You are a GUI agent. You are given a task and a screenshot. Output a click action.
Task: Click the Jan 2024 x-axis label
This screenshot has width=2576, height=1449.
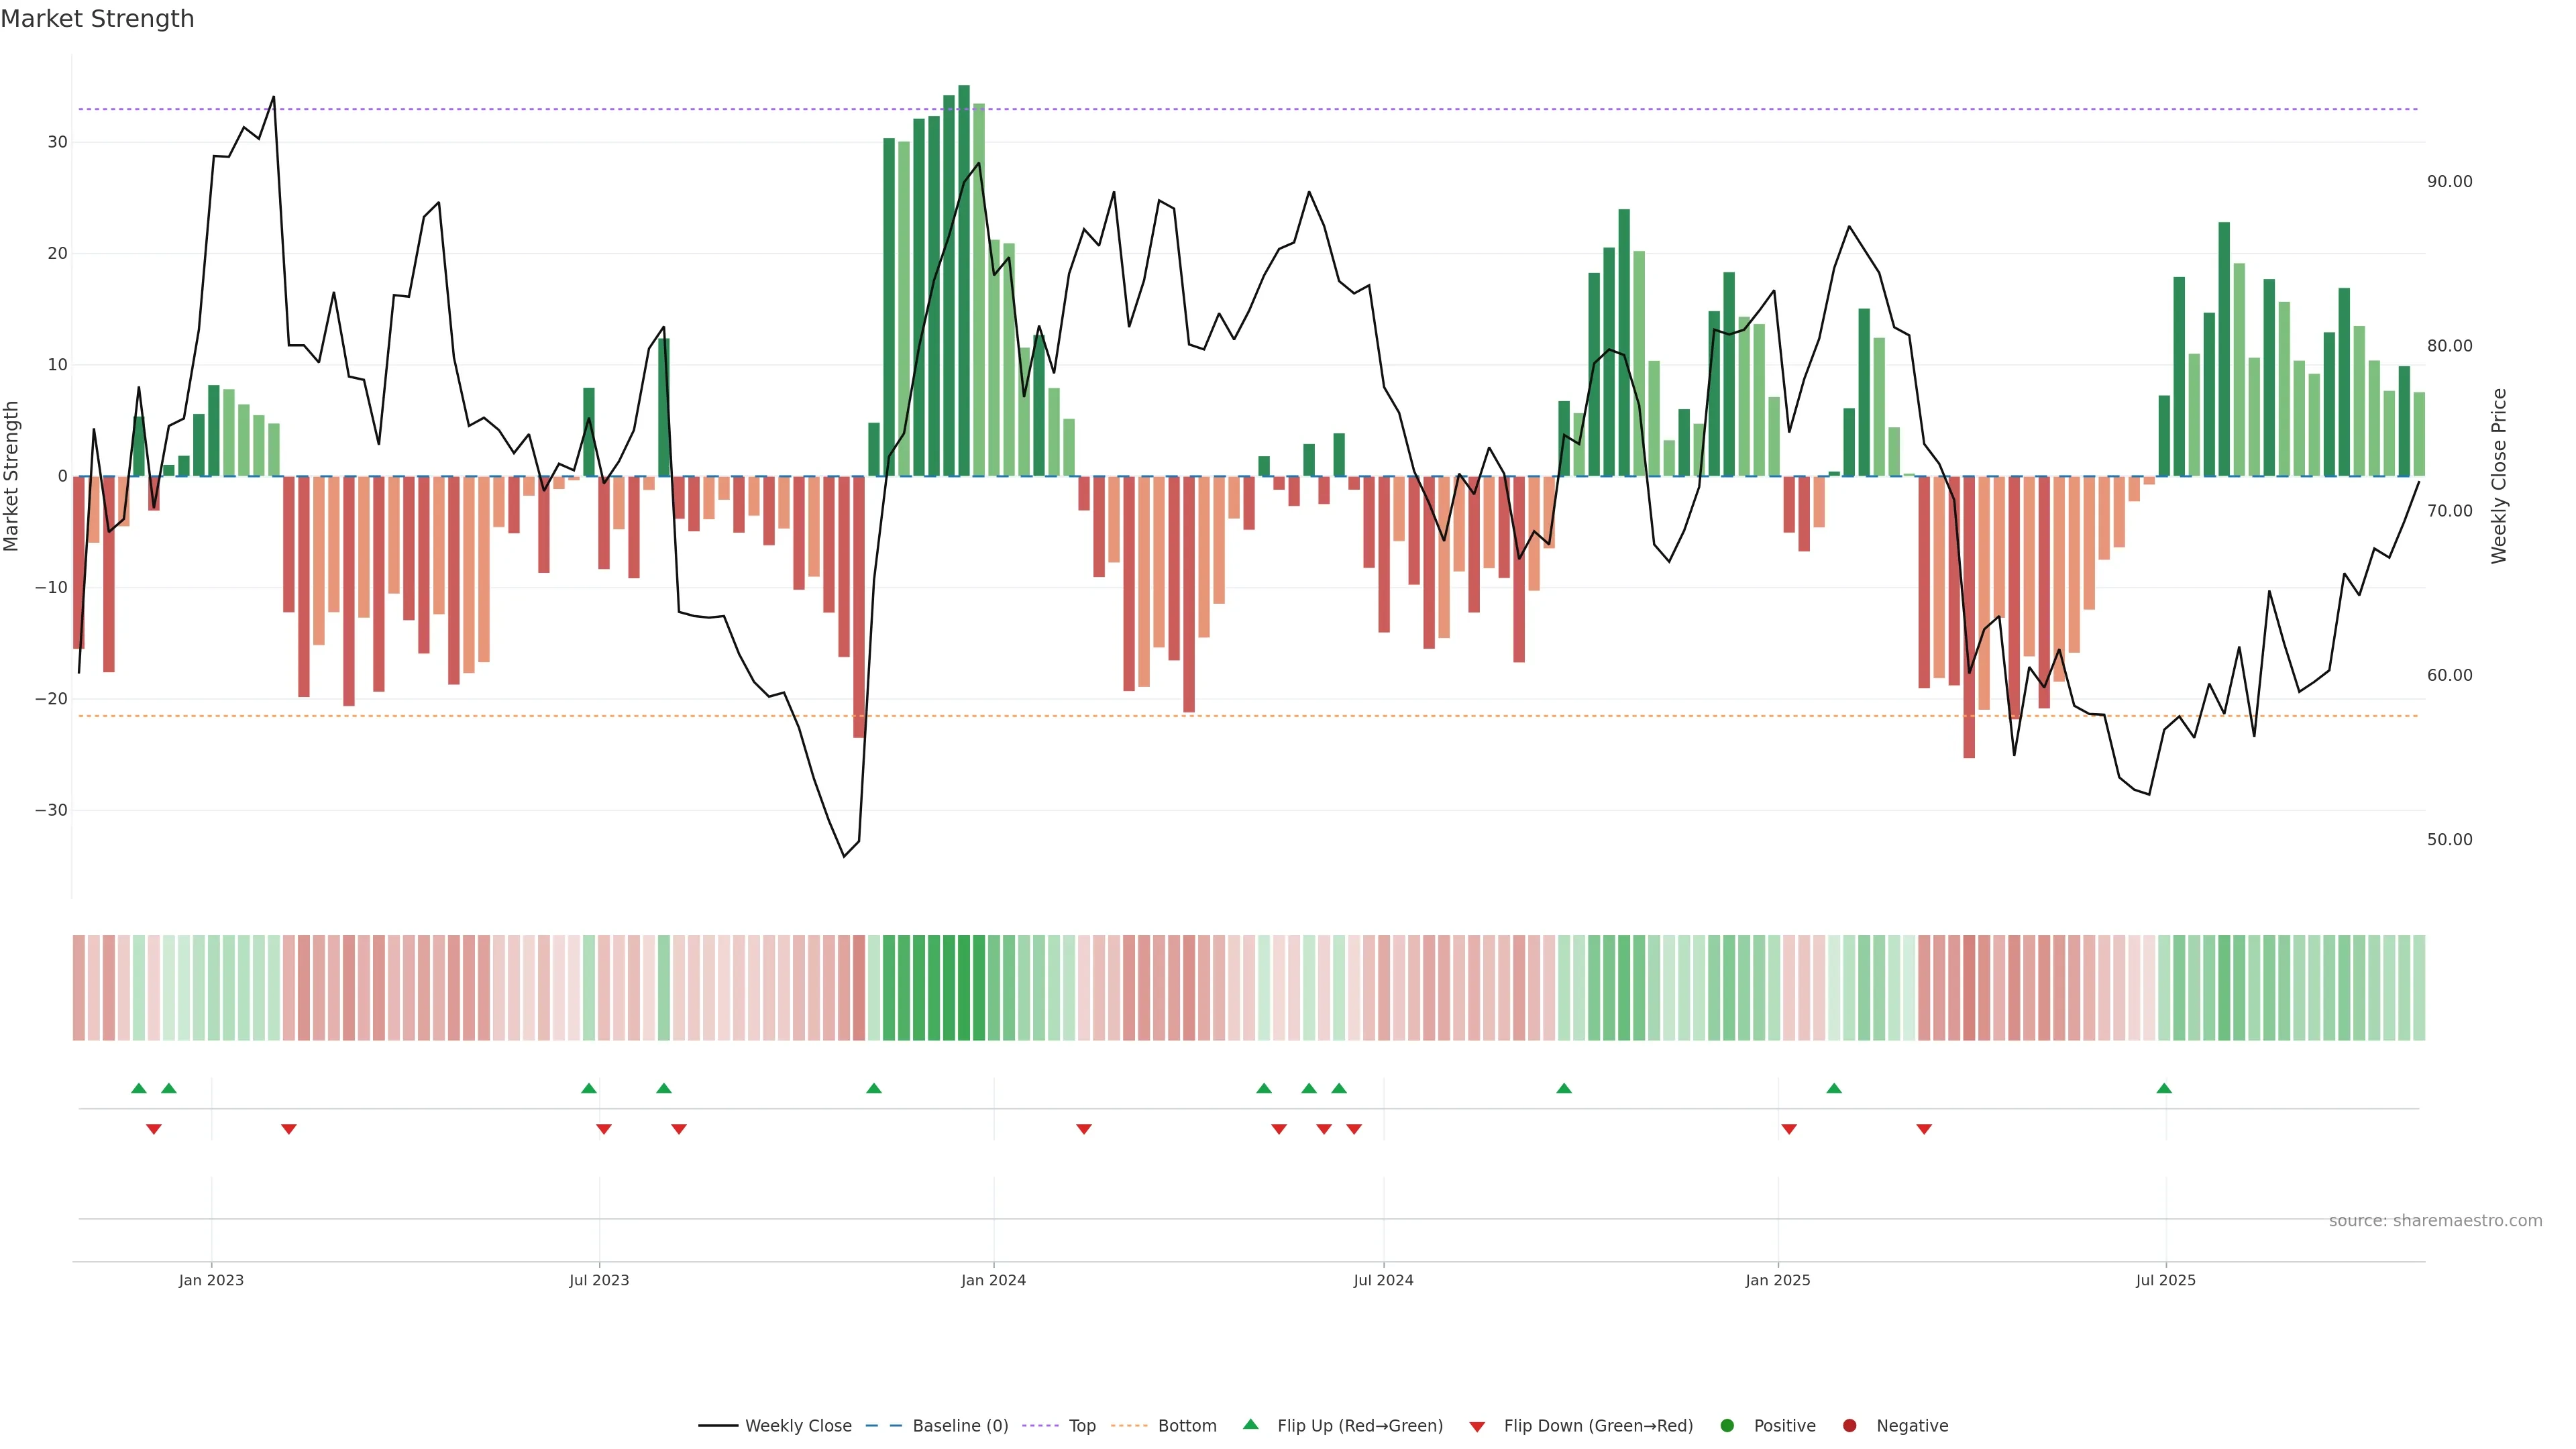click(993, 1280)
